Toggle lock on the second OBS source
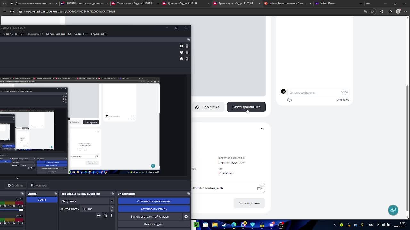The height and width of the screenshot is (230, 410). pos(187,52)
